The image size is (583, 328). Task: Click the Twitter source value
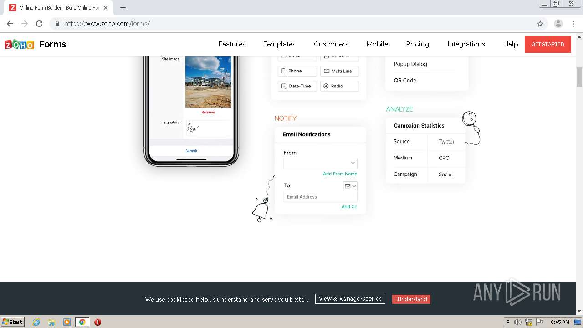coord(446,142)
